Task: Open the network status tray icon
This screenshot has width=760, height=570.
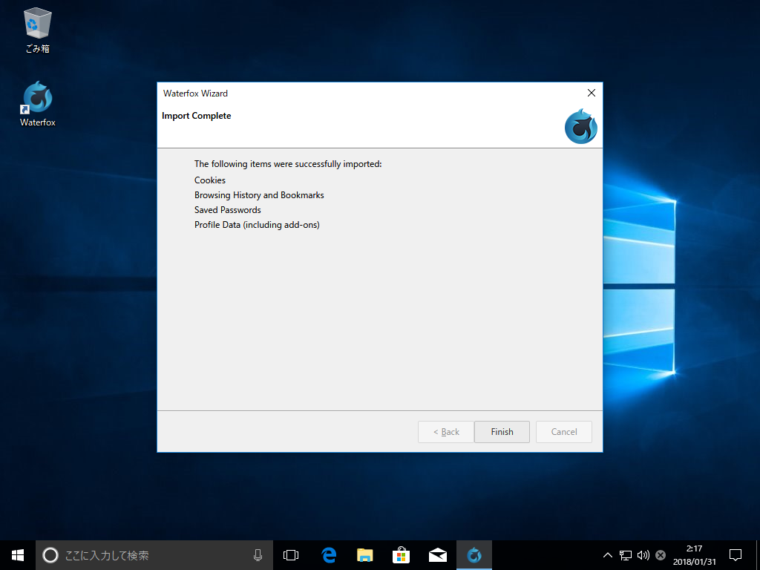Action: (625, 555)
